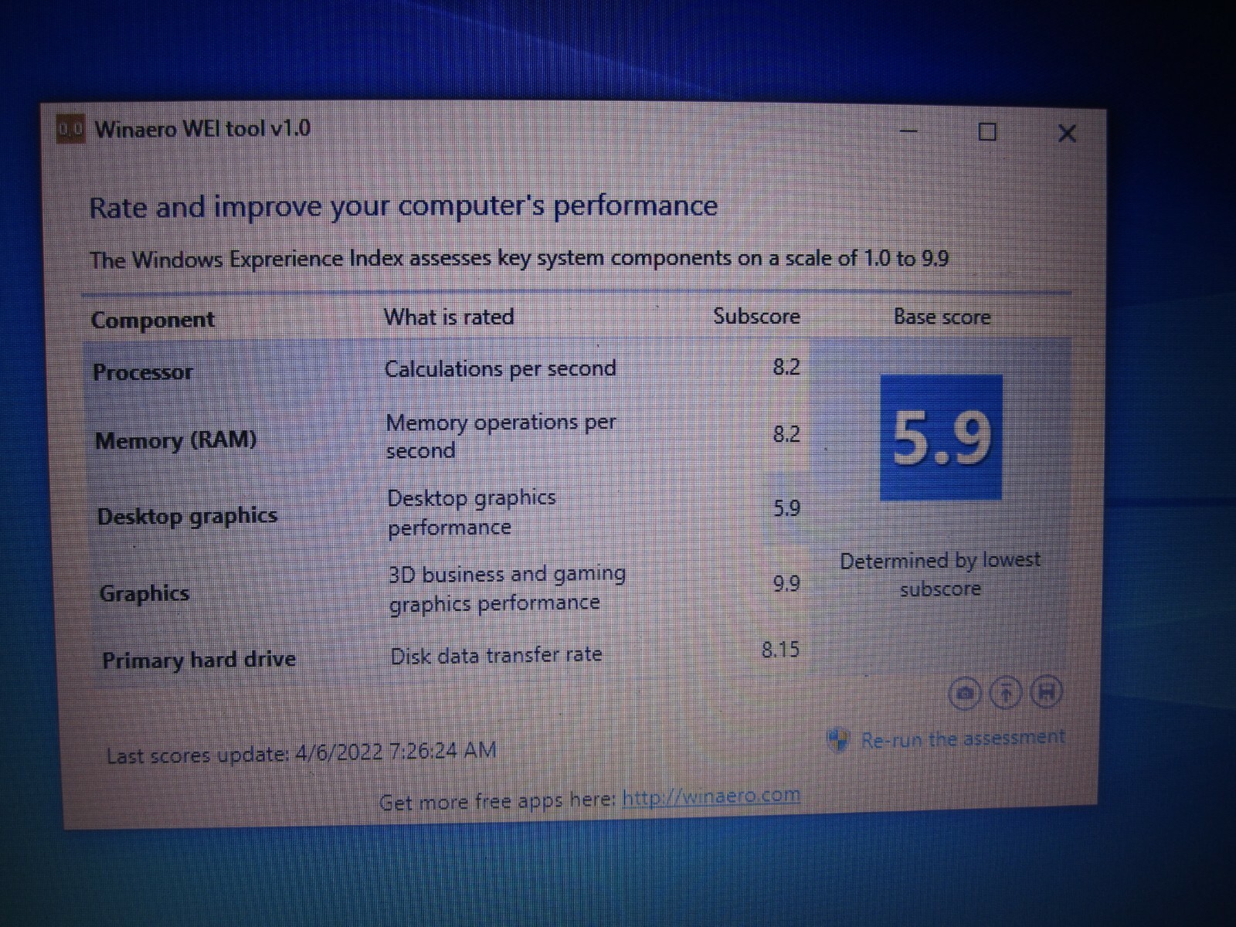Select the Memory (RAM) row label

175,440
